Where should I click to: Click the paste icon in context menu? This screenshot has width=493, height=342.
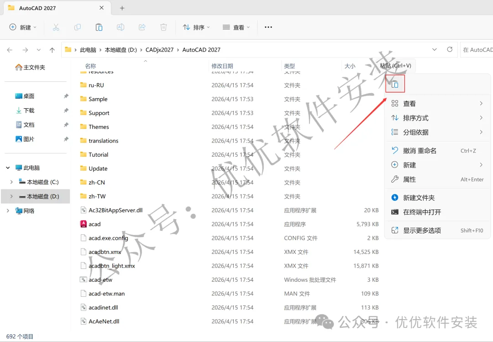click(x=395, y=84)
